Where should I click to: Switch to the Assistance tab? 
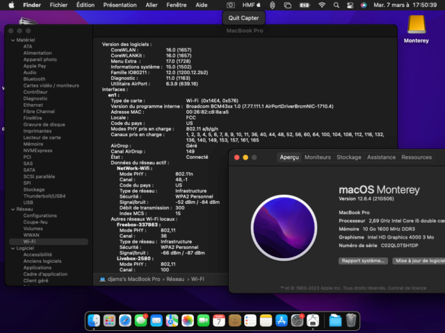(381, 157)
